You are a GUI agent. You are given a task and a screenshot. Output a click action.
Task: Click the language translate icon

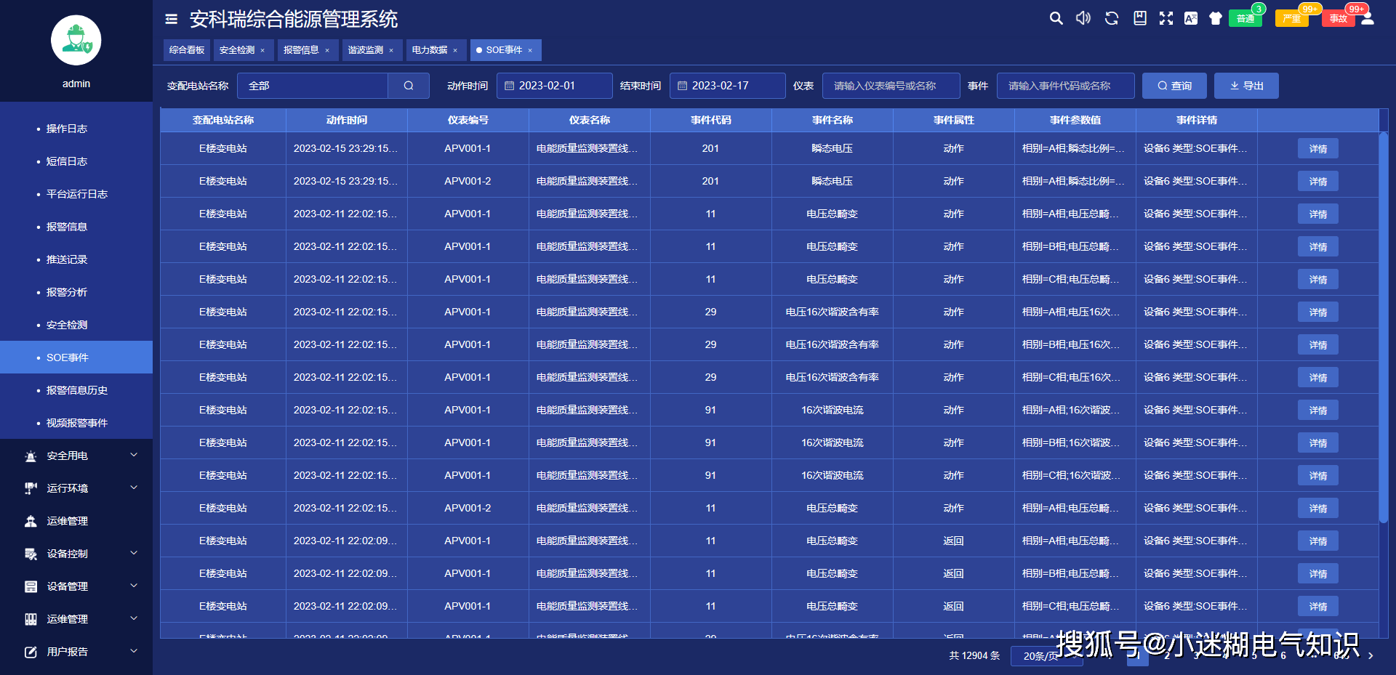1191,18
